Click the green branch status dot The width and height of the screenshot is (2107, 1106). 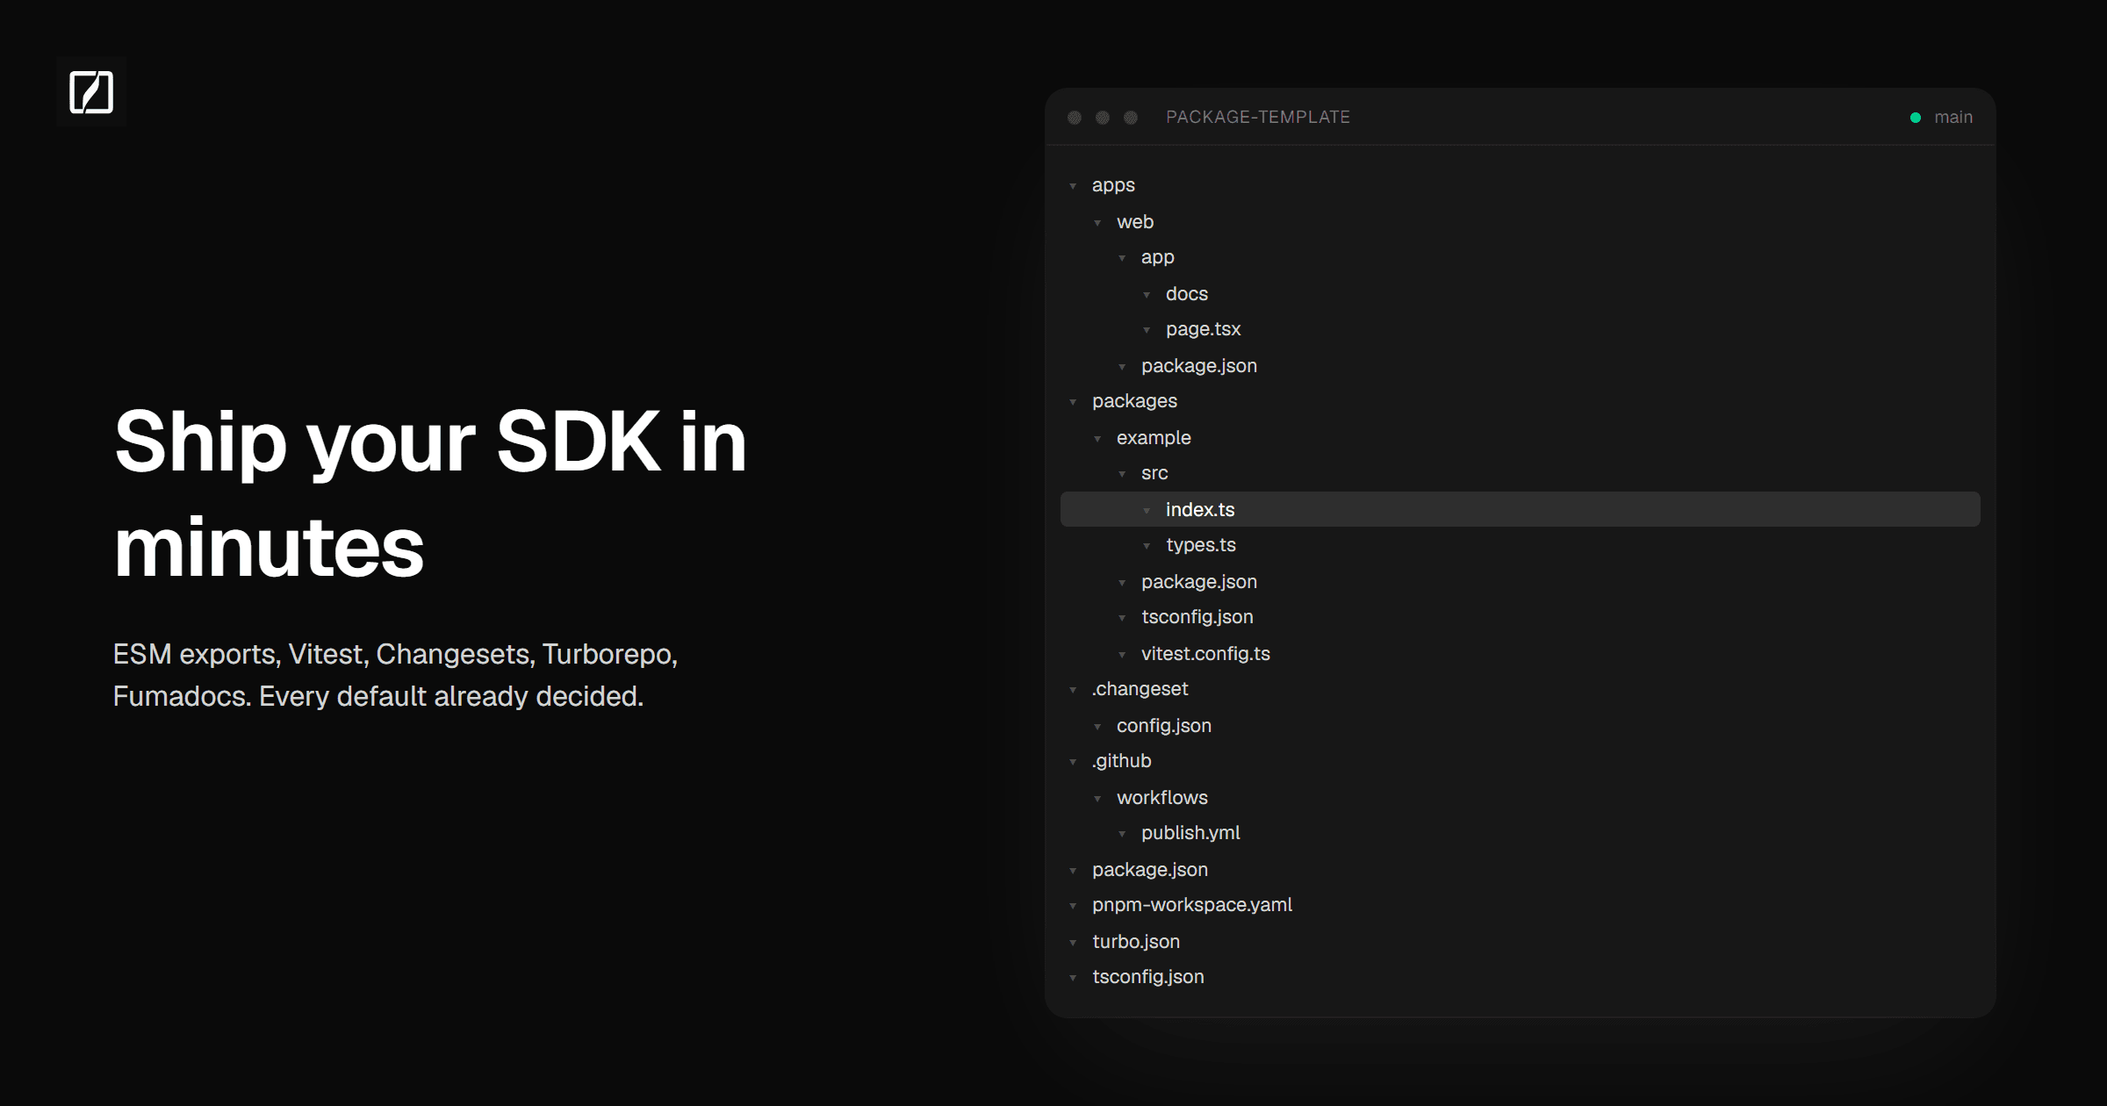[1916, 118]
